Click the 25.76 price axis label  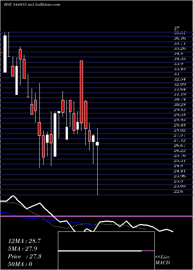click(x=179, y=155)
